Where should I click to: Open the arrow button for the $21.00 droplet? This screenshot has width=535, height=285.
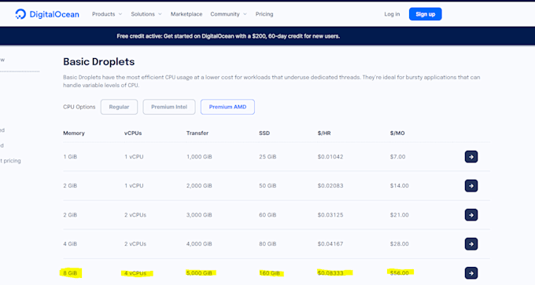click(x=470, y=215)
